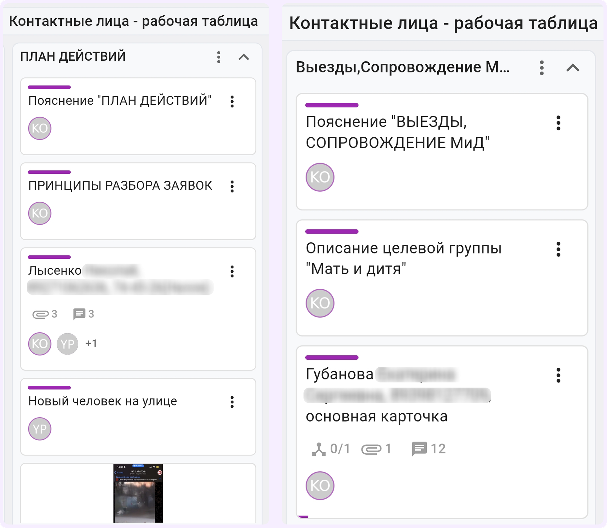607x528 pixels.
Task: Open the Пояснение "ПЛАН ДЕЙСТВИЙ" card menu
Action: point(232,101)
